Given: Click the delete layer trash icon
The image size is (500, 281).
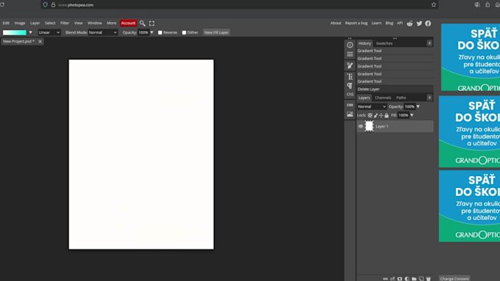Looking at the screenshot, I should [428, 279].
